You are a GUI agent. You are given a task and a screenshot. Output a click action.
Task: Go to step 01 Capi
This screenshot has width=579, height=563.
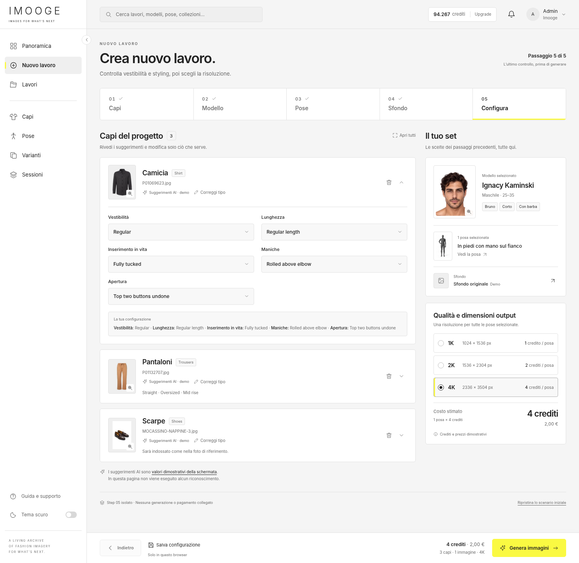147,104
